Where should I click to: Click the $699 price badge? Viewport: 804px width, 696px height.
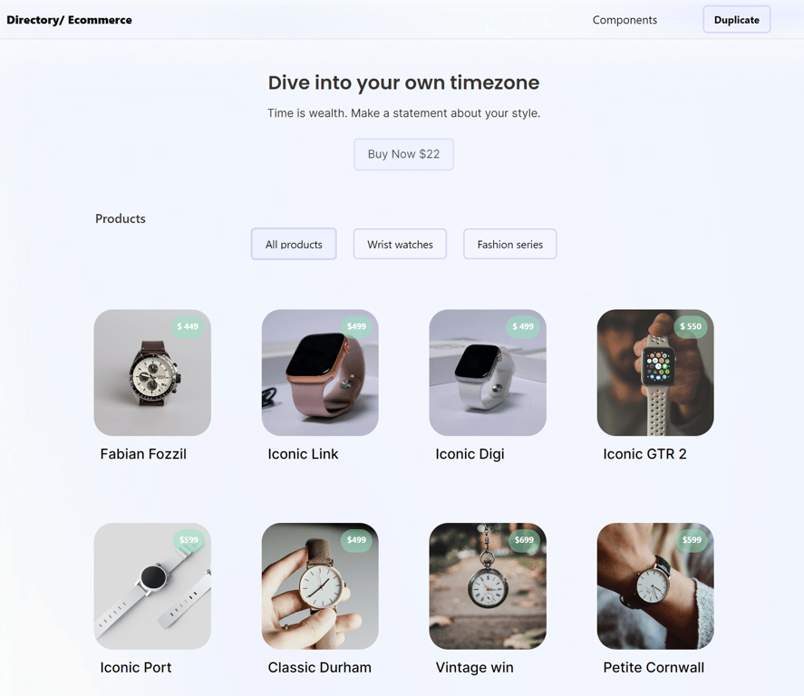(x=524, y=540)
